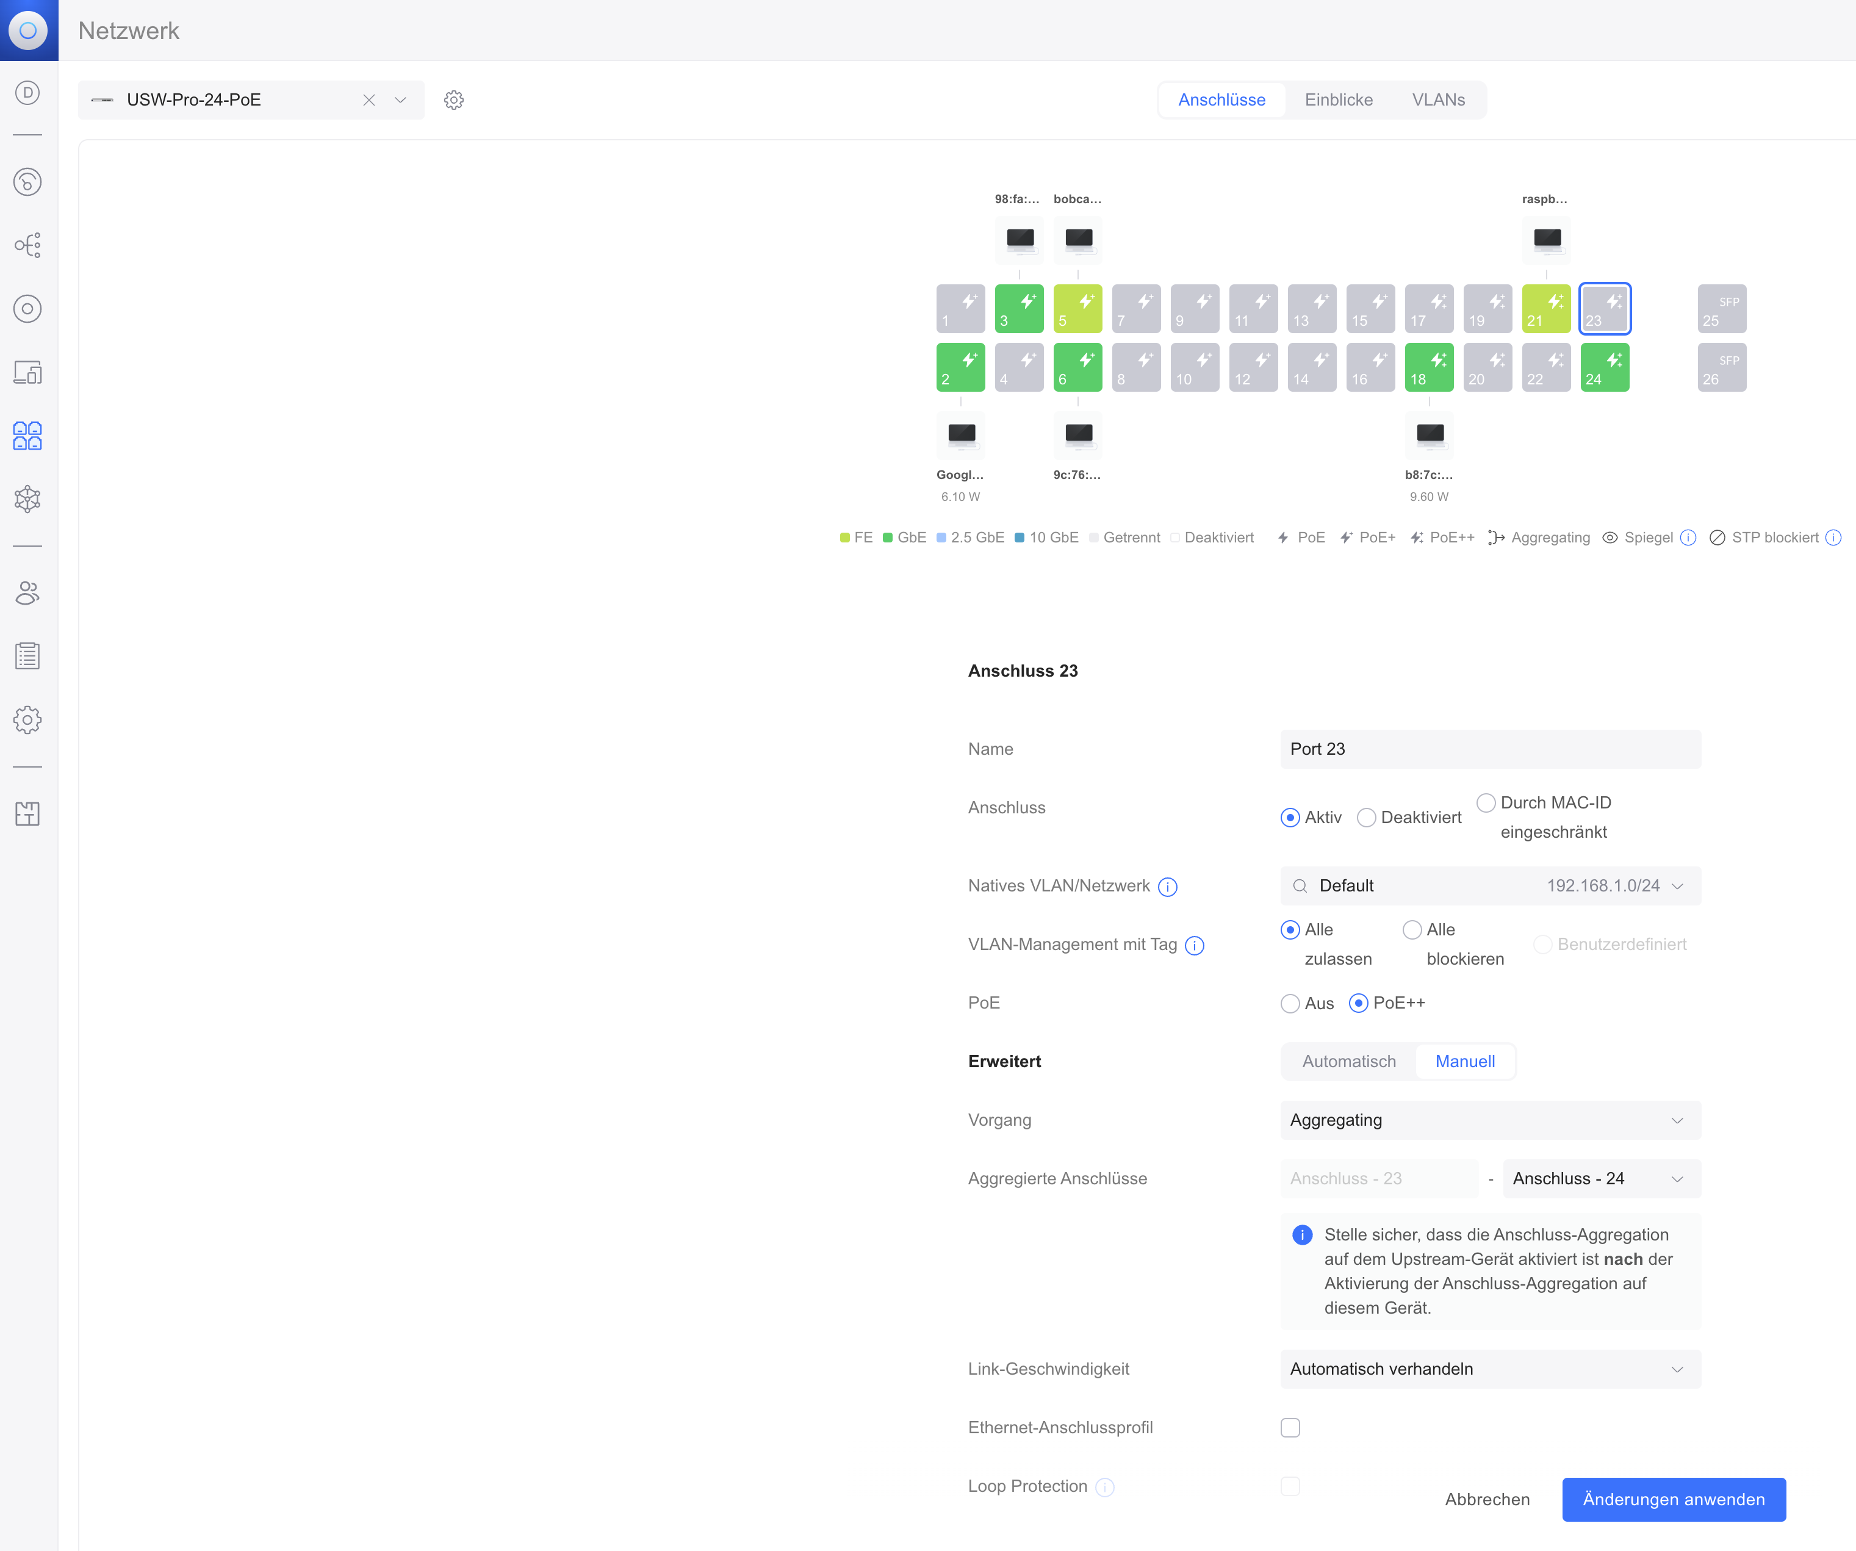This screenshot has height=1551, width=1856.
Task: Open the client devices sidebar icon
Action: (x=27, y=372)
